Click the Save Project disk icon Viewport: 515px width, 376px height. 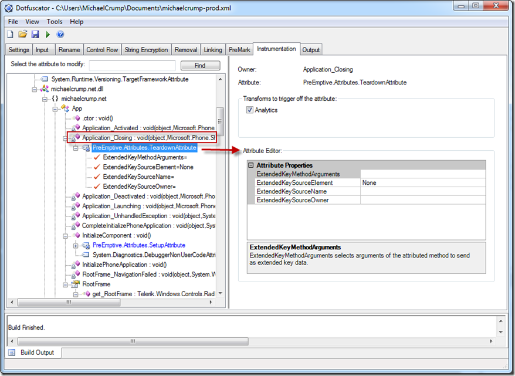coord(35,34)
